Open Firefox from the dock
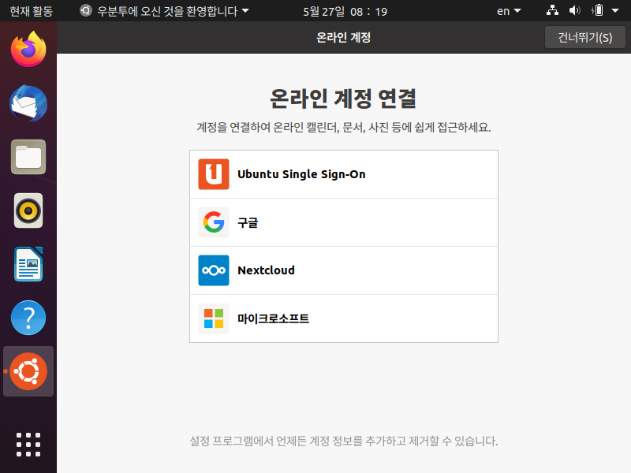This screenshot has width=631, height=473. coord(28,50)
